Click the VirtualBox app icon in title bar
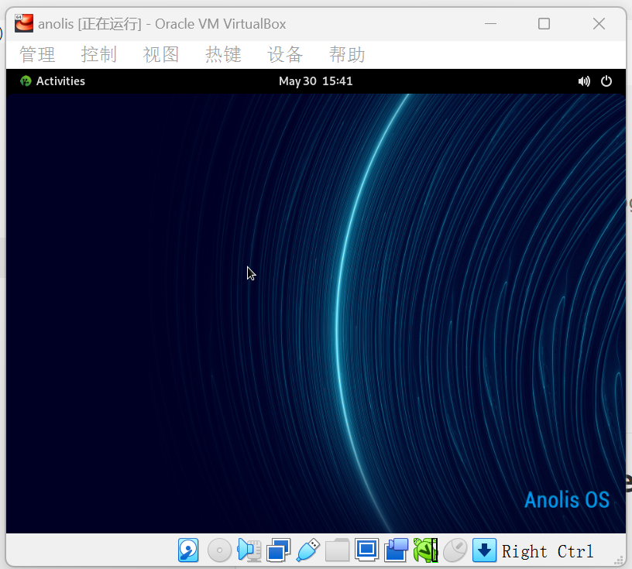 (24, 23)
